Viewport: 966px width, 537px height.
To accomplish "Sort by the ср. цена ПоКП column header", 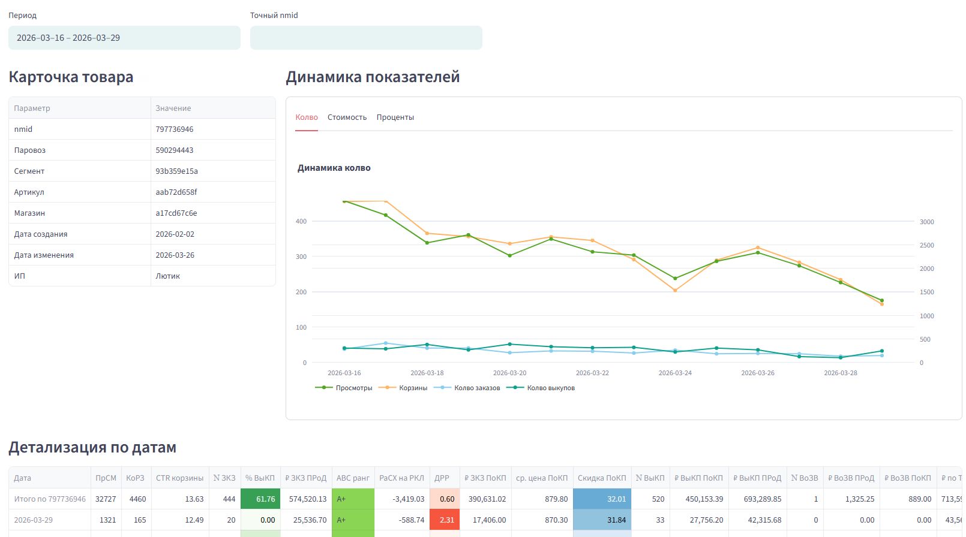I will (542, 478).
